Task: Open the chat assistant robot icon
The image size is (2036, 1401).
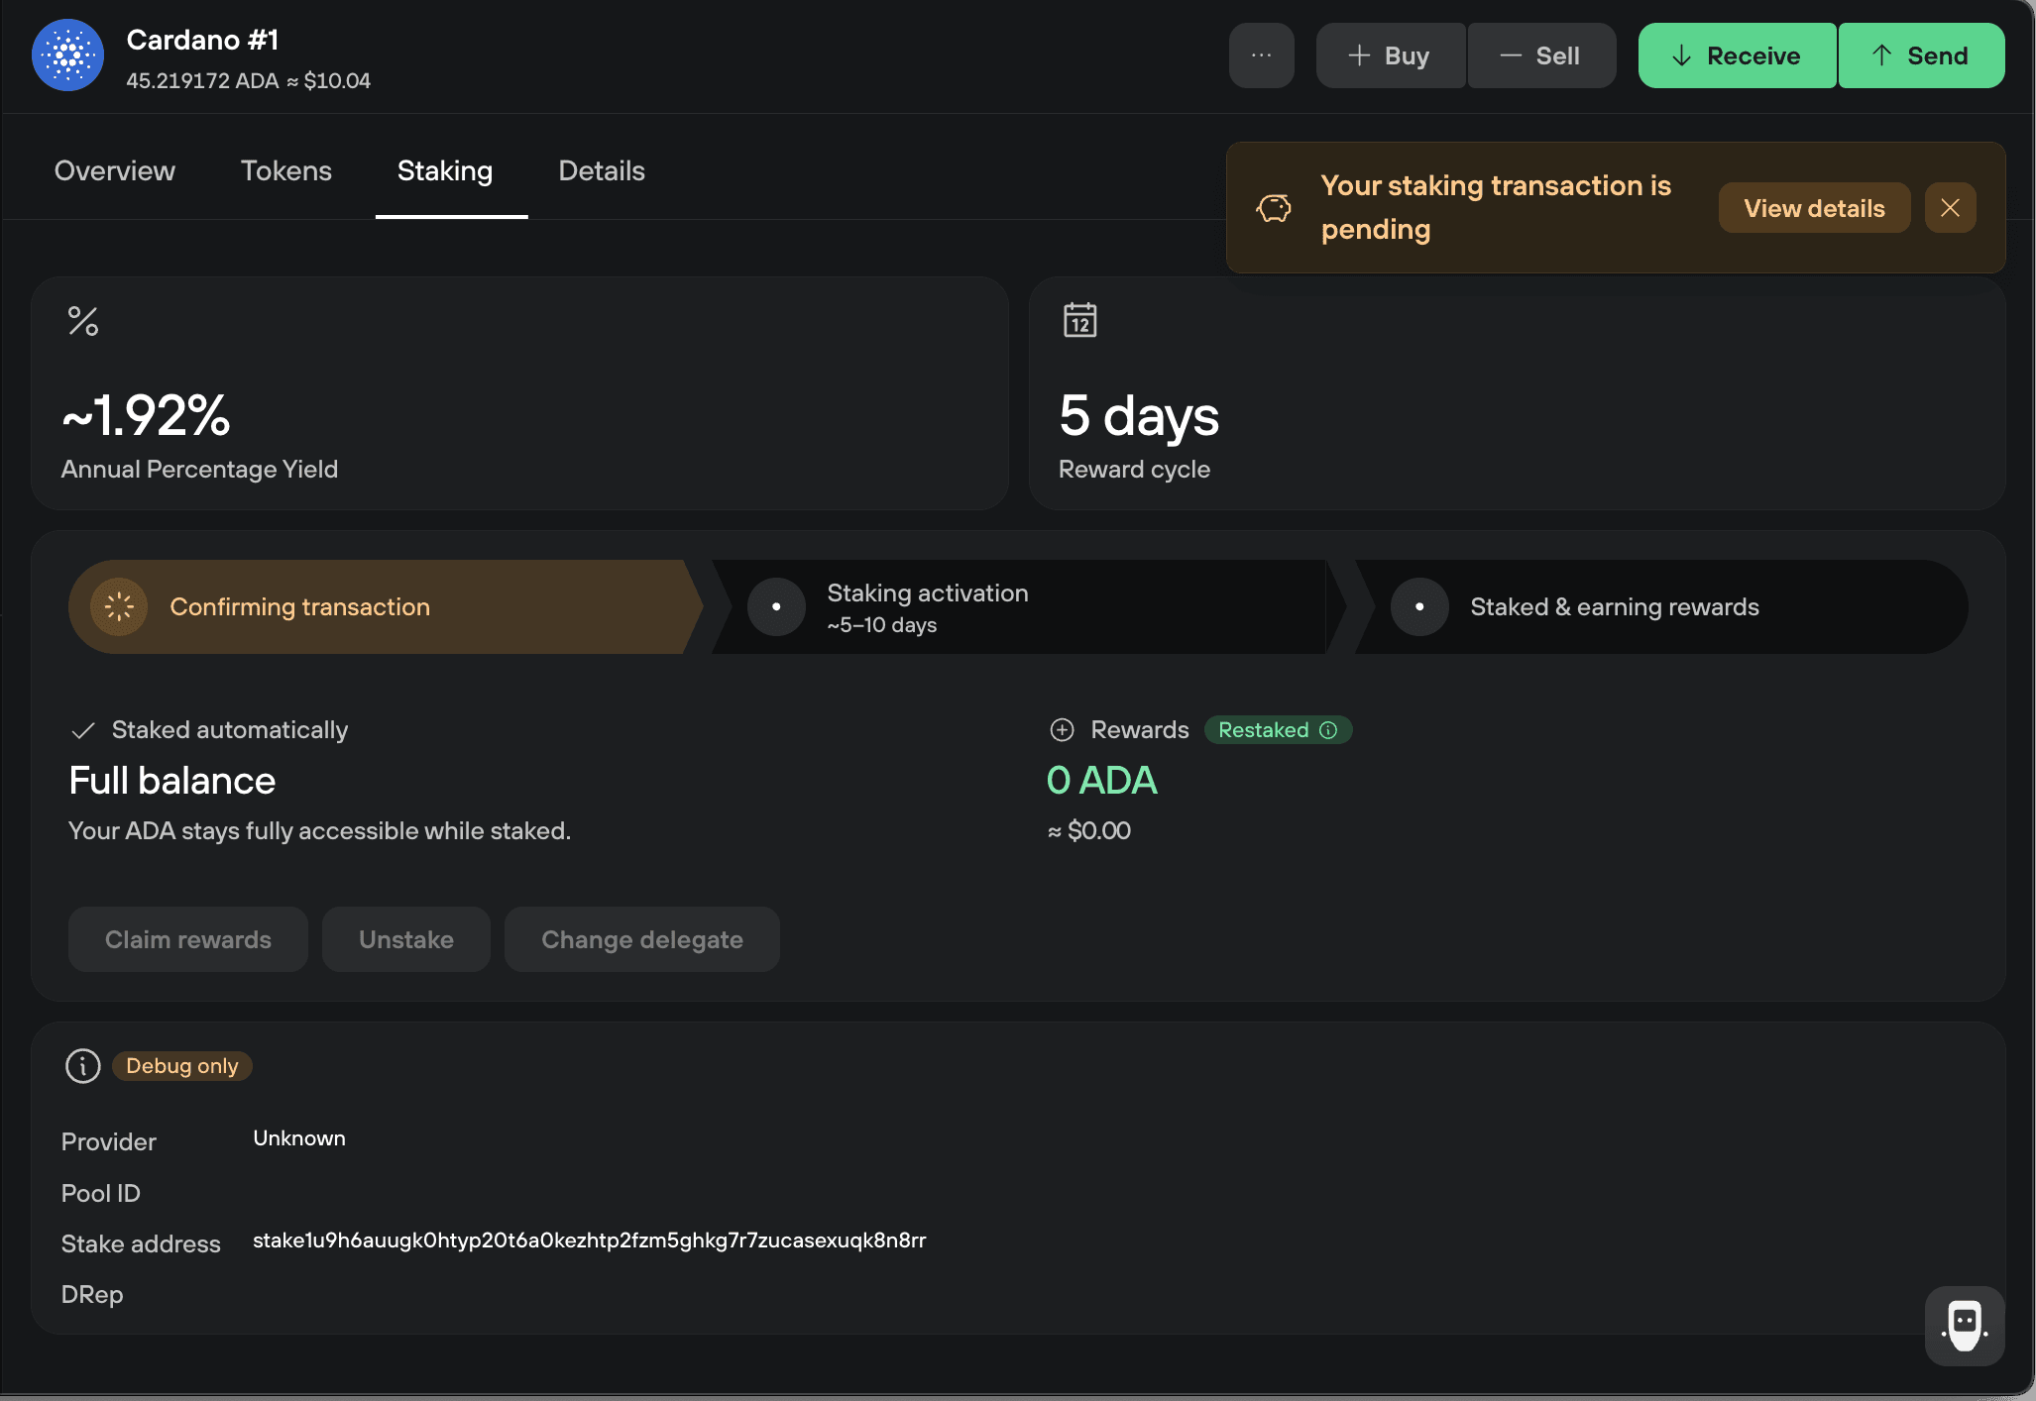Action: tap(1965, 1326)
